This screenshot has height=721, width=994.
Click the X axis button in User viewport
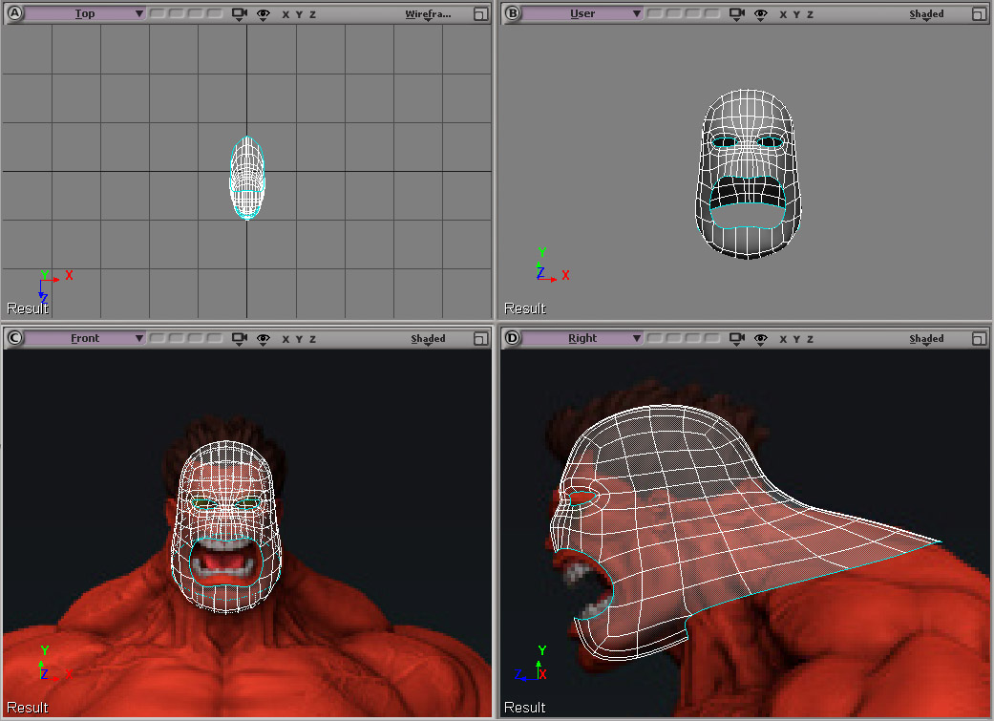pyautogui.click(x=783, y=14)
